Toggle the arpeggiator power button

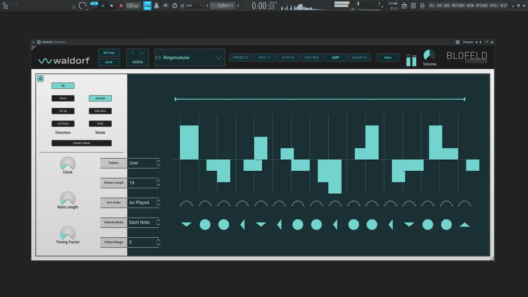tap(40, 79)
